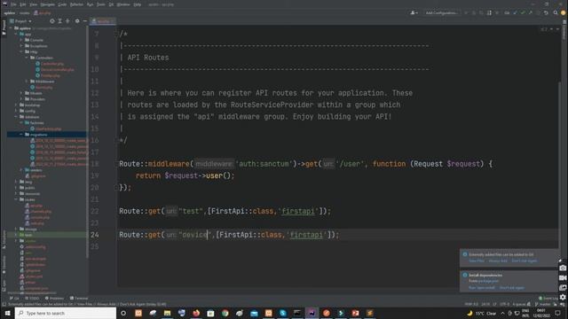Click Always Add link in Git notification
This screenshot has width=568, height=319.
coord(498,261)
